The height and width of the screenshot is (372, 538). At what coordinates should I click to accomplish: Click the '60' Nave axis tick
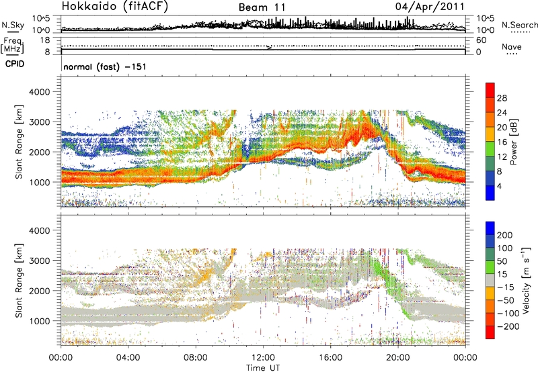tap(482, 40)
